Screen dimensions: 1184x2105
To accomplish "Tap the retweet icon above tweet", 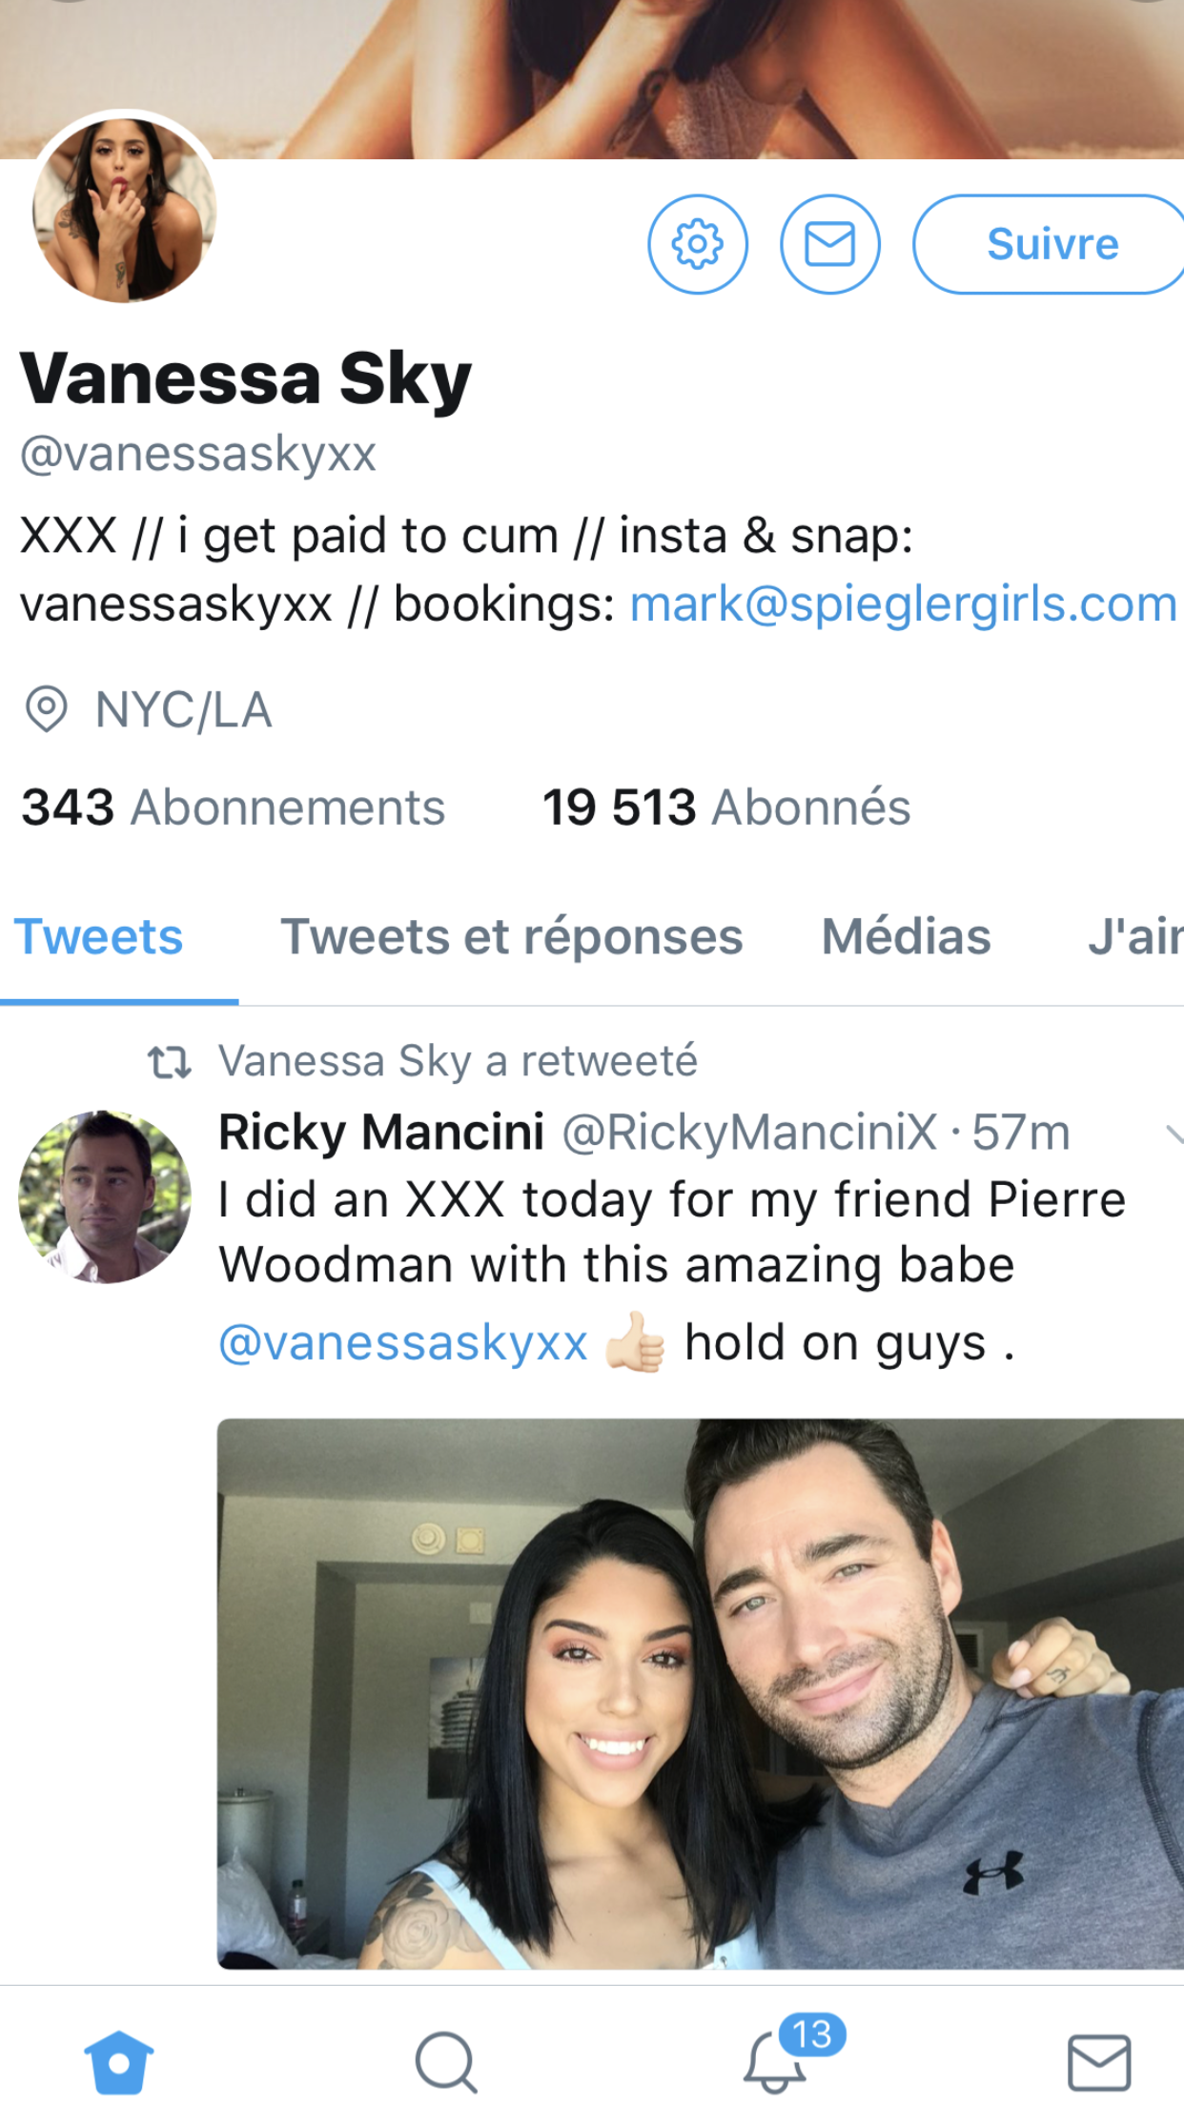I will coord(170,1062).
